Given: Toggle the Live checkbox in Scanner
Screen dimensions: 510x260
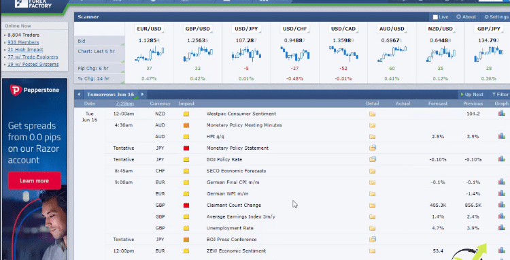Looking at the screenshot, I should click(435, 17).
